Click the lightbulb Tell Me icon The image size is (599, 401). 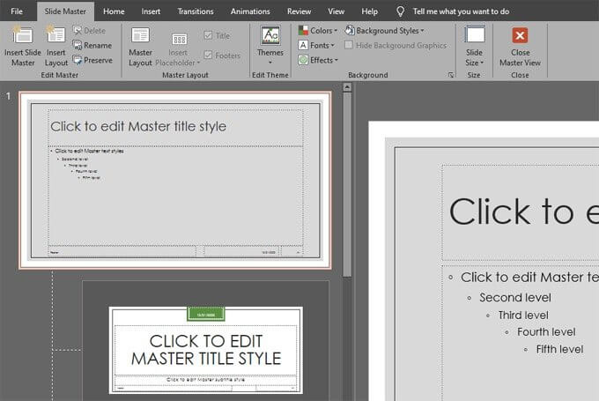tap(401, 11)
